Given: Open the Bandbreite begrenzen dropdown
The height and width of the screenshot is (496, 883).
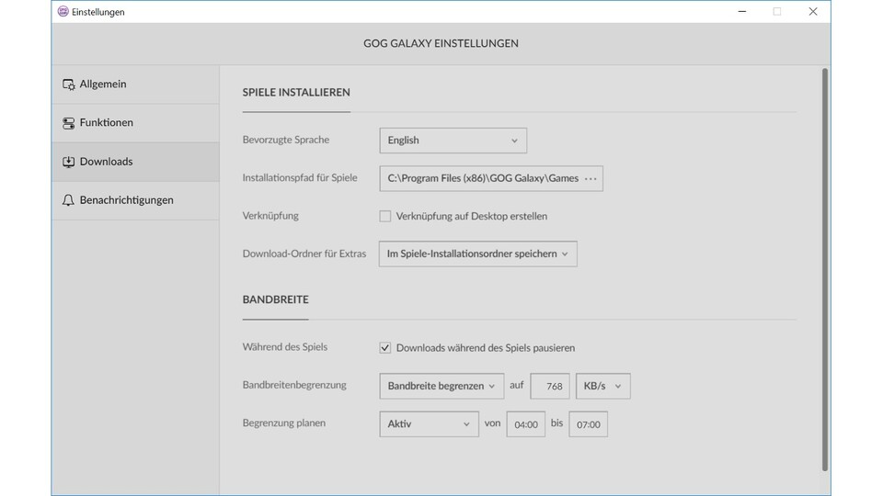Looking at the screenshot, I should [x=441, y=387].
